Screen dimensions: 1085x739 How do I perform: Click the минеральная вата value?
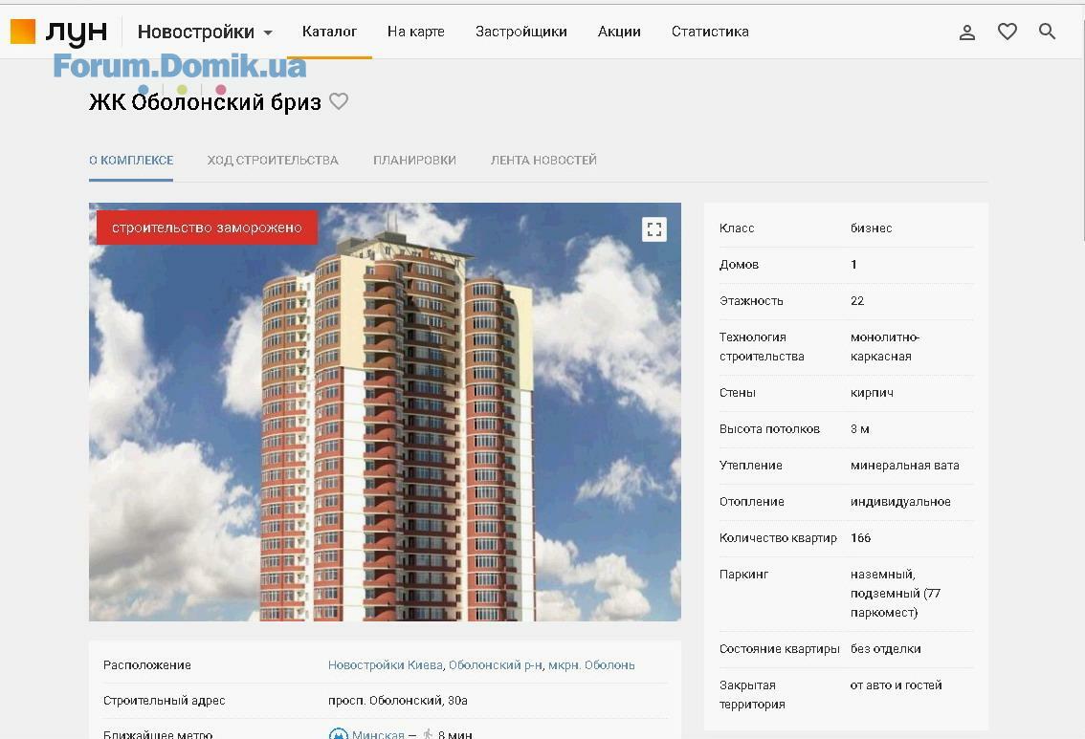tap(904, 466)
